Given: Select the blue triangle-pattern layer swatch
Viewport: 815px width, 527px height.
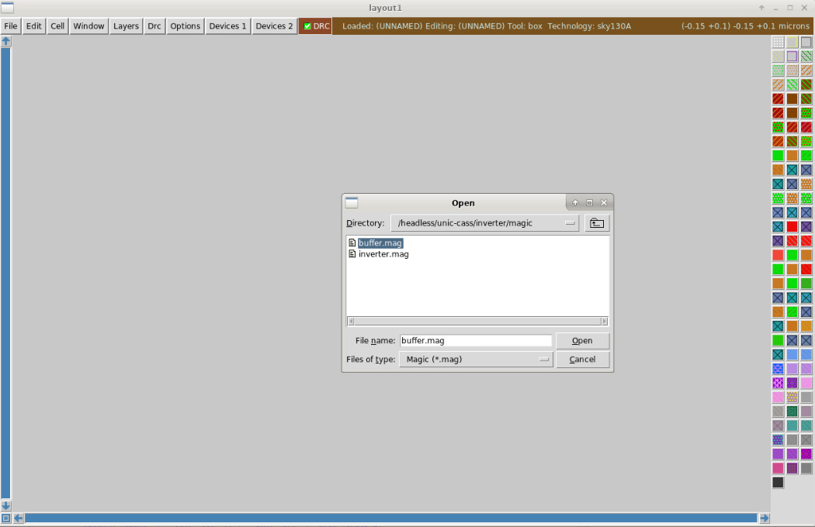Looking at the screenshot, I should (x=778, y=369).
